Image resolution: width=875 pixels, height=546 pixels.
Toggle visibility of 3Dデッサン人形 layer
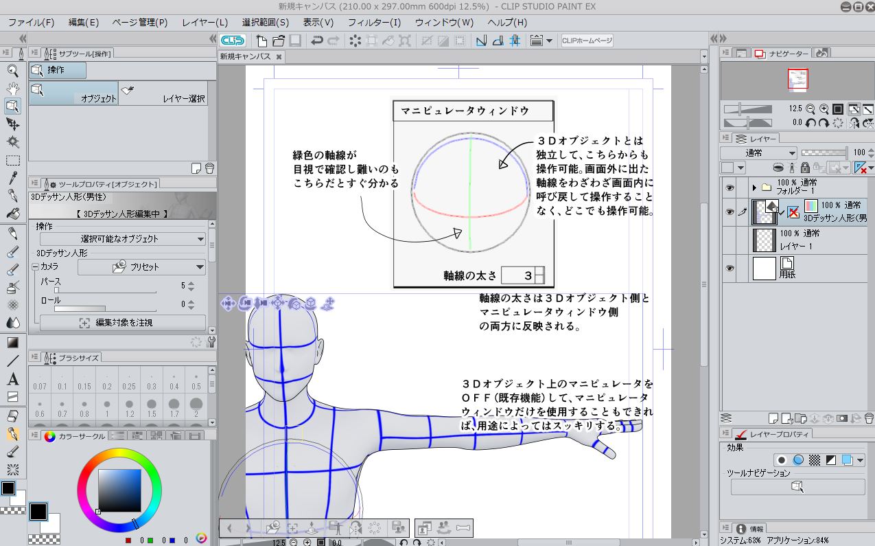coord(729,212)
